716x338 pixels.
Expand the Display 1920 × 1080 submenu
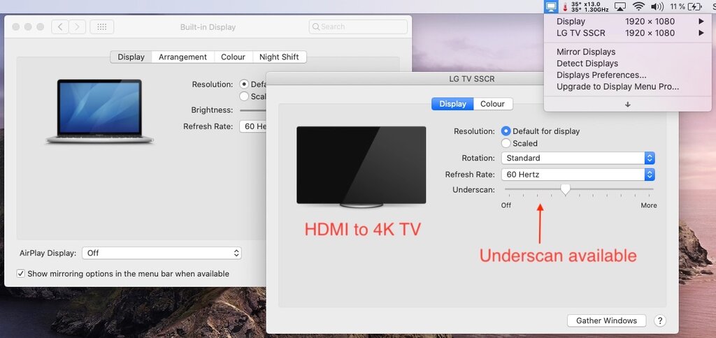(627, 22)
